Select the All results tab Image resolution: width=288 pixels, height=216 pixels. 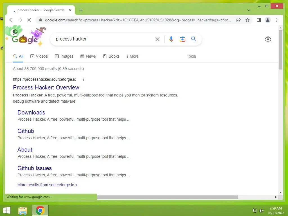(x=18, y=56)
